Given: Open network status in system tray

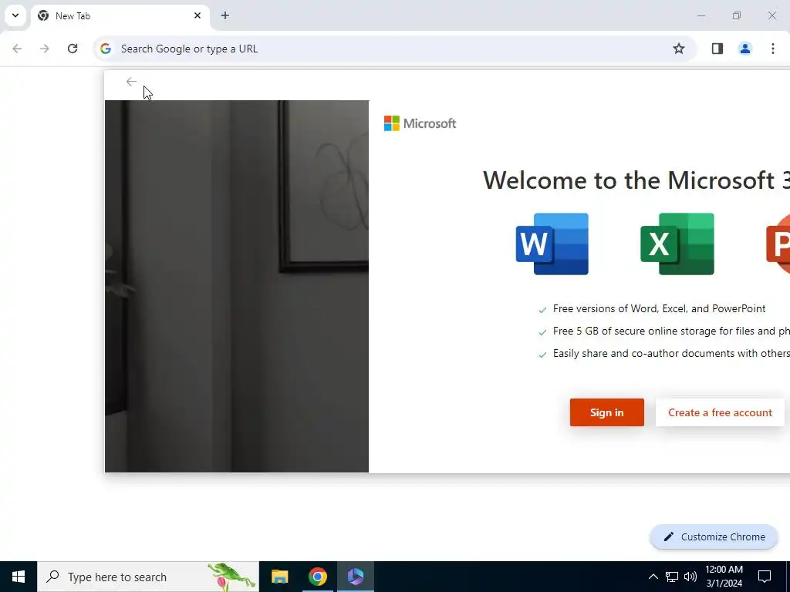Looking at the screenshot, I should point(672,577).
